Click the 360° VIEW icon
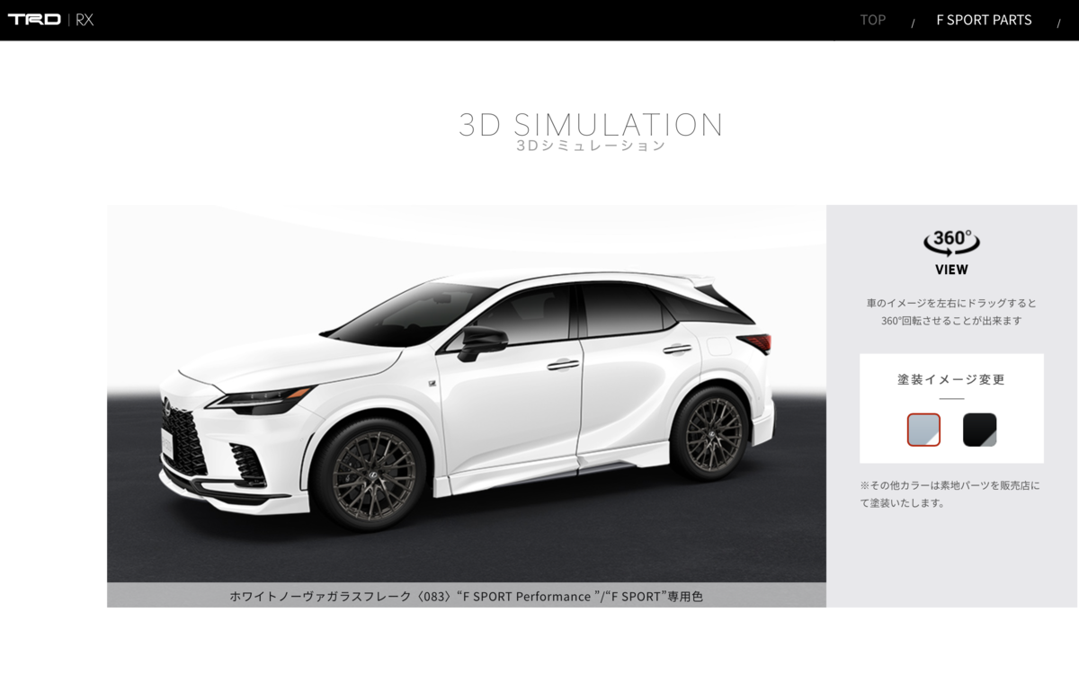 (951, 253)
